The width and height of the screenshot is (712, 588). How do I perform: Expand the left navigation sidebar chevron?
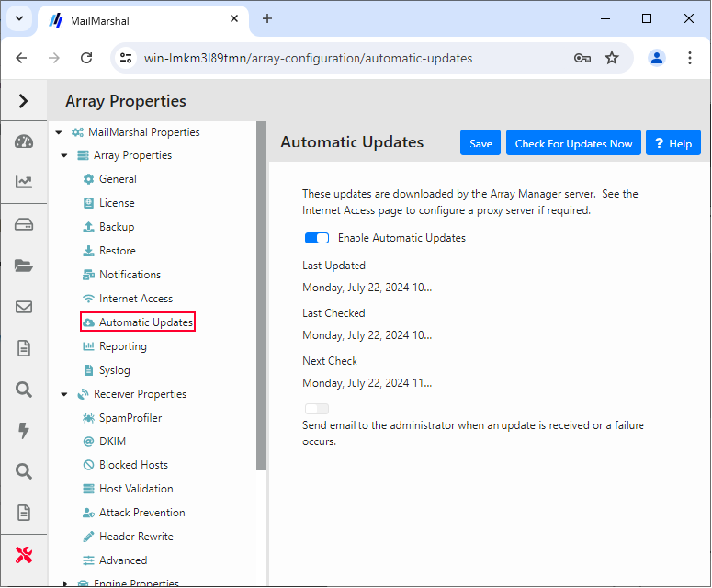[x=24, y=101]
